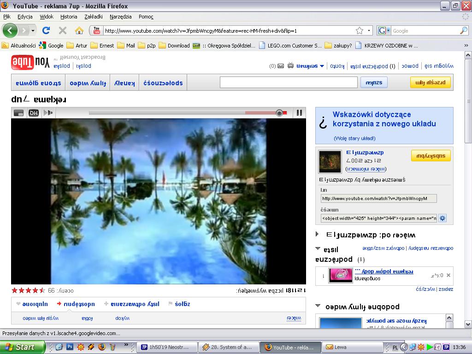Toggle HQ video quality in the player
472x354 pixels.
(34, 113)
